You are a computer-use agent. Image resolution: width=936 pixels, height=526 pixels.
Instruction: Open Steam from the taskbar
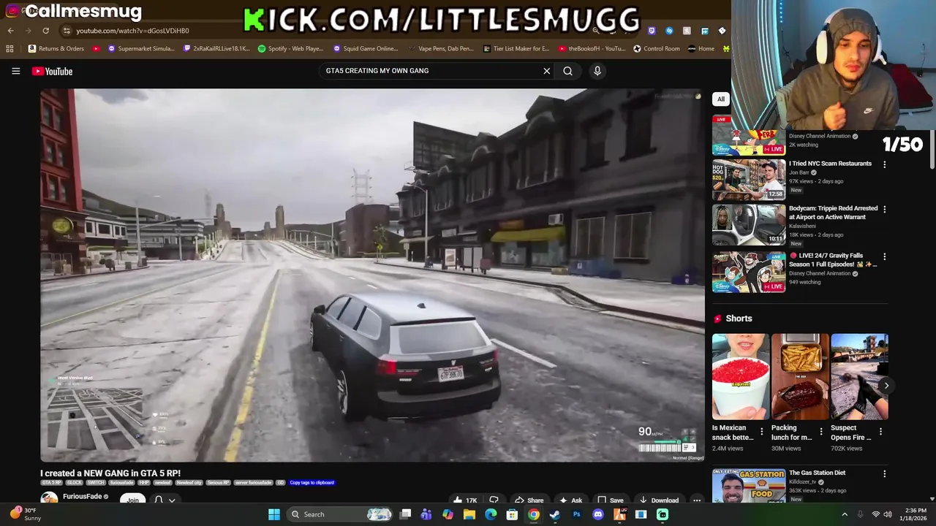tap(555, 514)
